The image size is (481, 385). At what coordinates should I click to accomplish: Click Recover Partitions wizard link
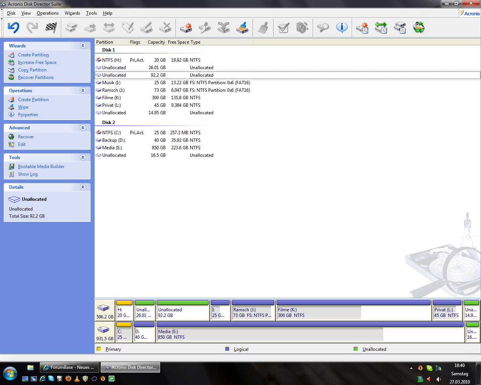tap(36, 77)
